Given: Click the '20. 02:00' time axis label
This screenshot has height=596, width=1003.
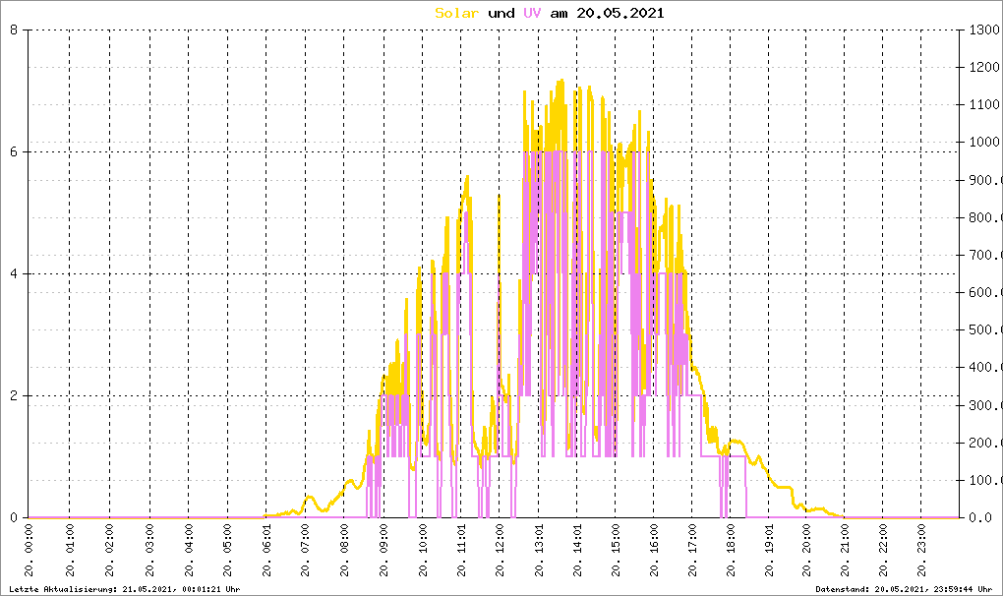Looking at the screenshot, I should click(109, 551).
